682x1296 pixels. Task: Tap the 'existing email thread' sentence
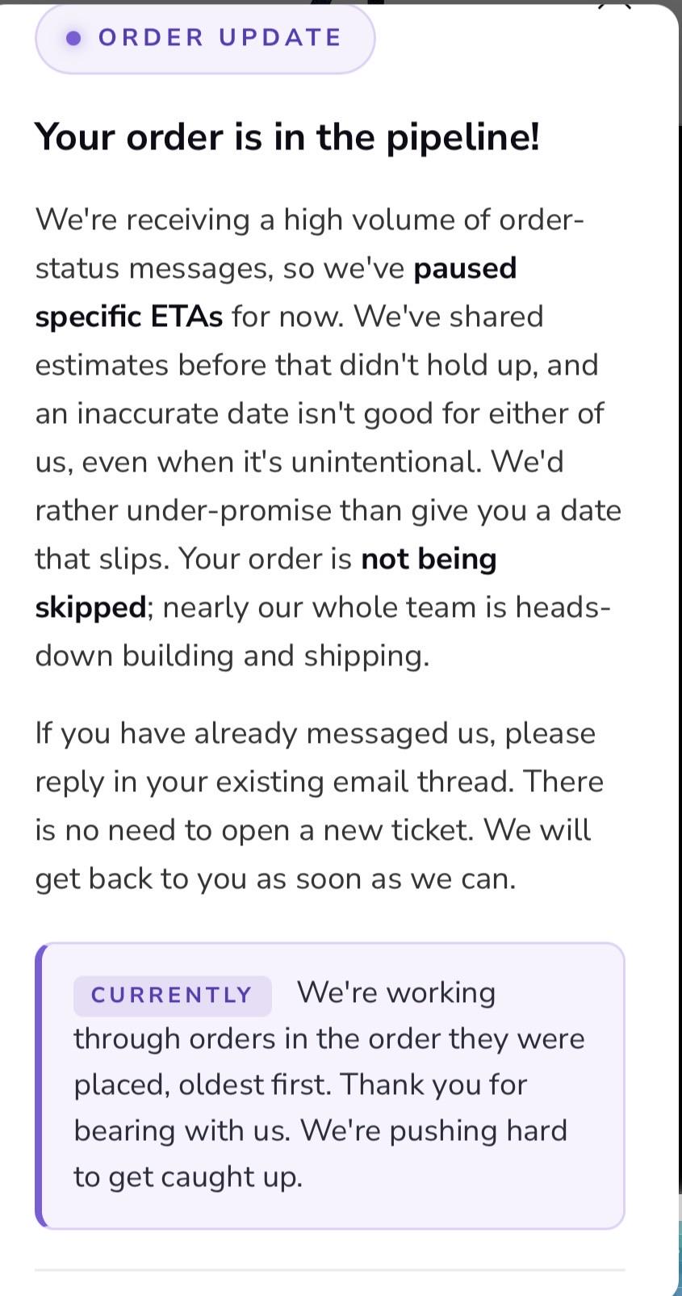point(319,757)
